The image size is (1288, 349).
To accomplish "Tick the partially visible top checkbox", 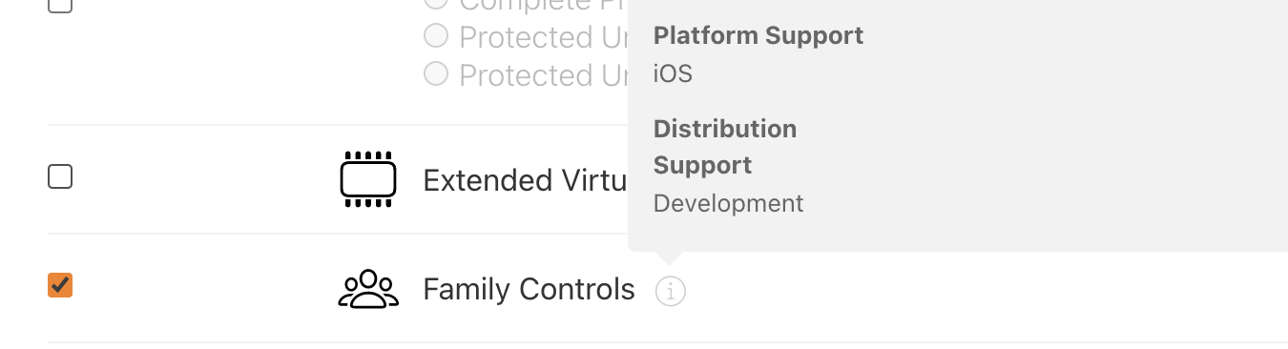I will [x=60, y=5].
